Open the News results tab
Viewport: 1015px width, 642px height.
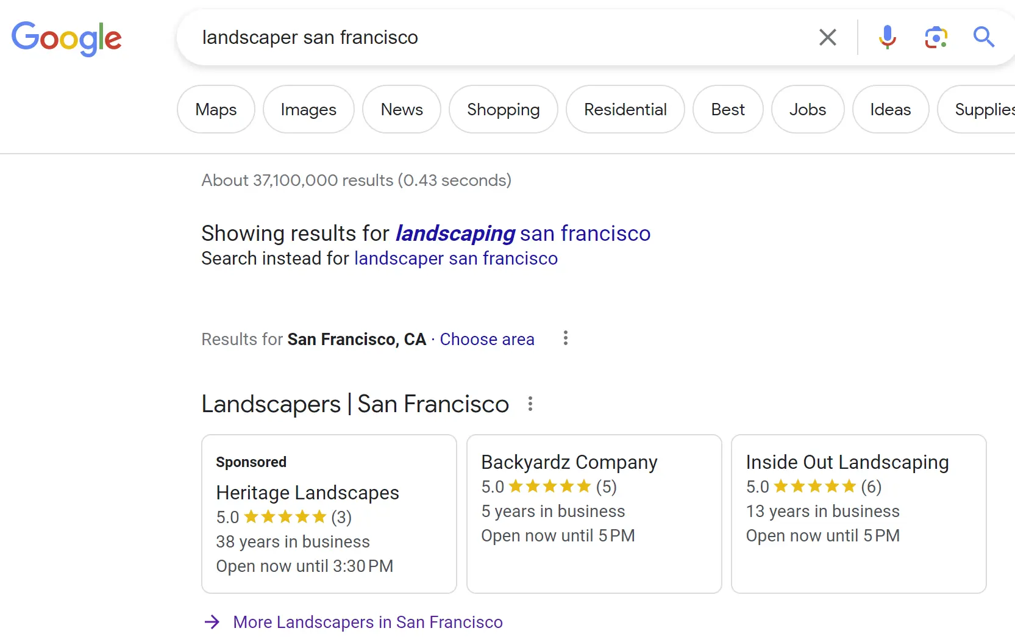coord(402,110)
